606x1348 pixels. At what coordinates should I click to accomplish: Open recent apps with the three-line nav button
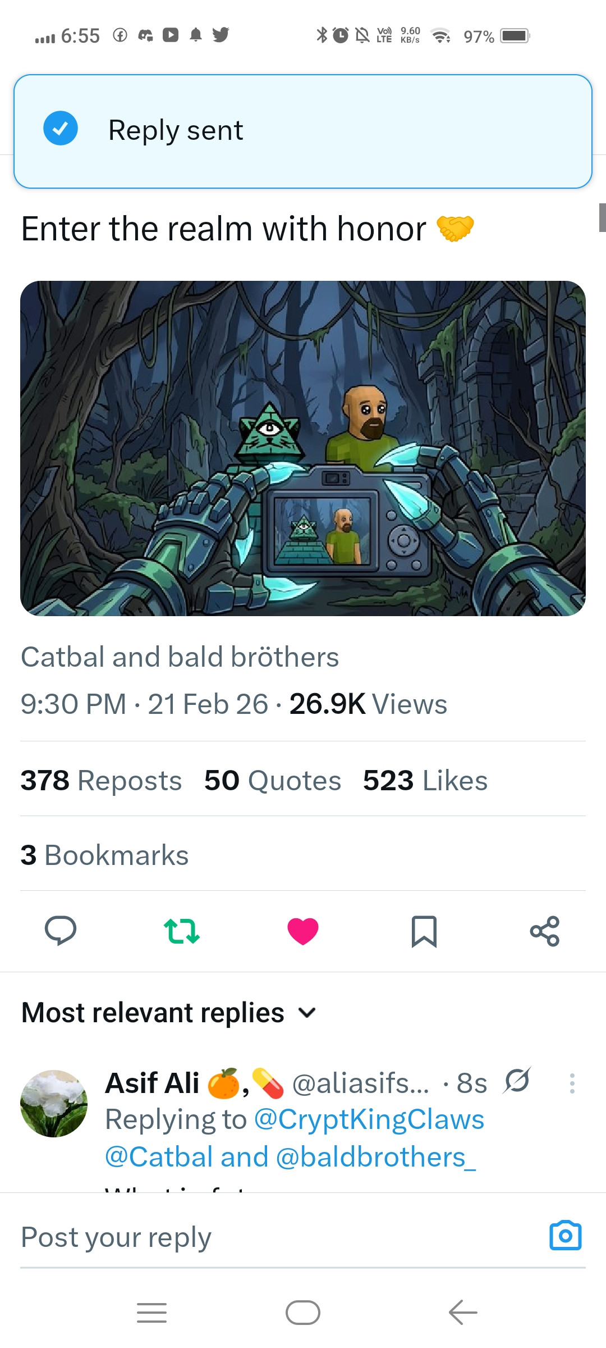pyautogui.click(x=151, y=1313)
